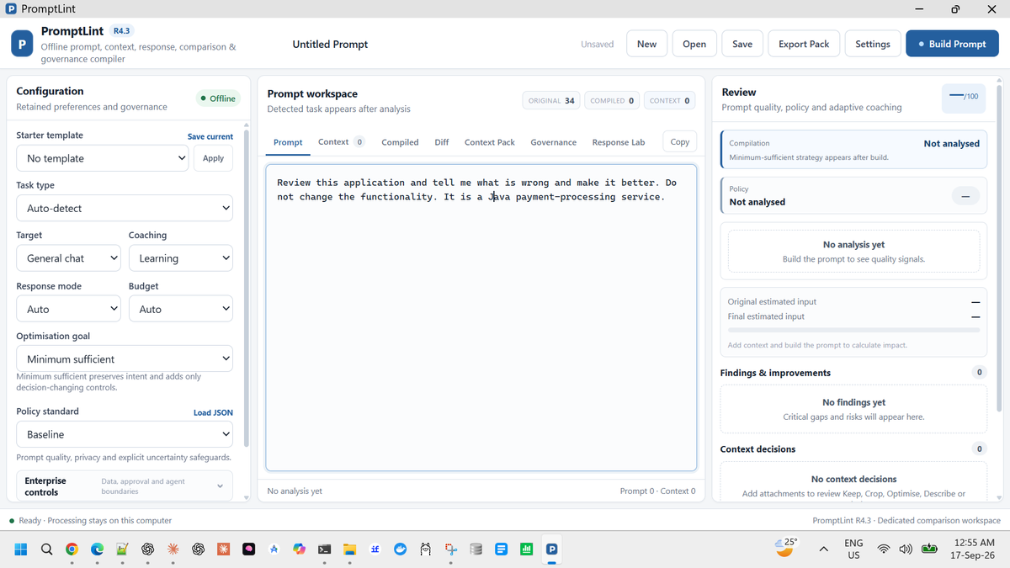The width and height of the screenshot is (1010, 568).
Task: Click Apply next to starter template
Action: click(214, 158)
